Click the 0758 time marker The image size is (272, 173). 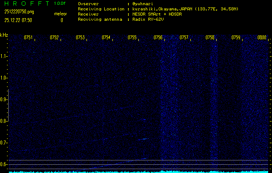click(210, 38)
